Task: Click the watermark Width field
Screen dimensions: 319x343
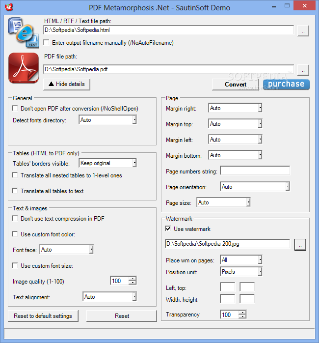Action: [227, 299]
